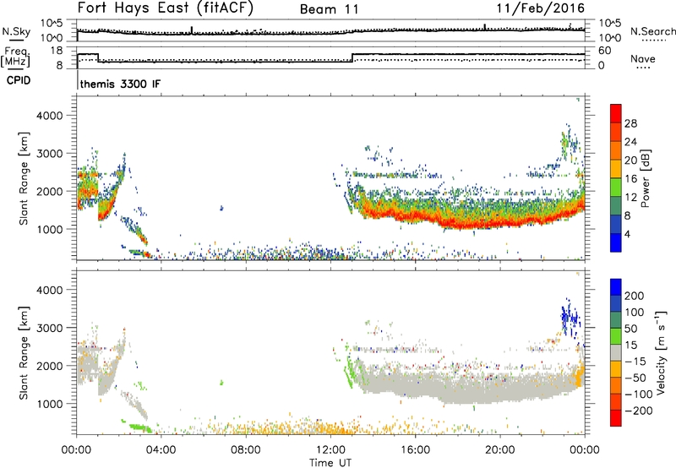The width and height of the screenshot is (676, 468).
Task: Click the 'CPID' label
Action: tap(19, 80)
